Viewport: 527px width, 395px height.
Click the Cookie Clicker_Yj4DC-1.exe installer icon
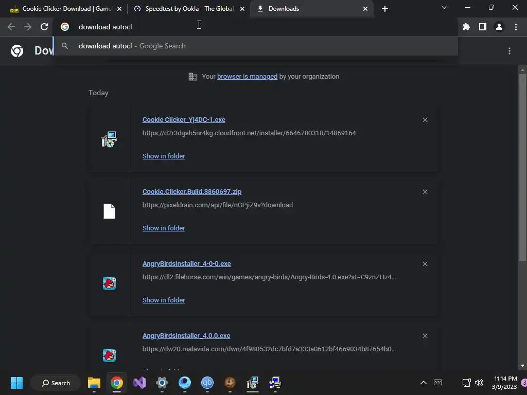[109, 139]
